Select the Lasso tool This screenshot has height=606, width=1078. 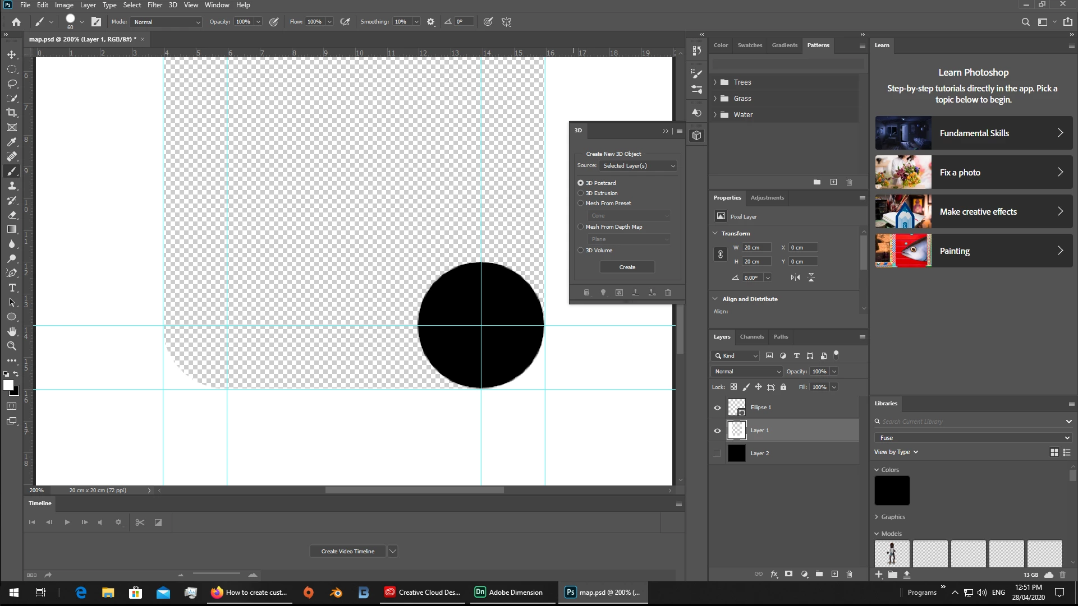(x=12, y=84)
